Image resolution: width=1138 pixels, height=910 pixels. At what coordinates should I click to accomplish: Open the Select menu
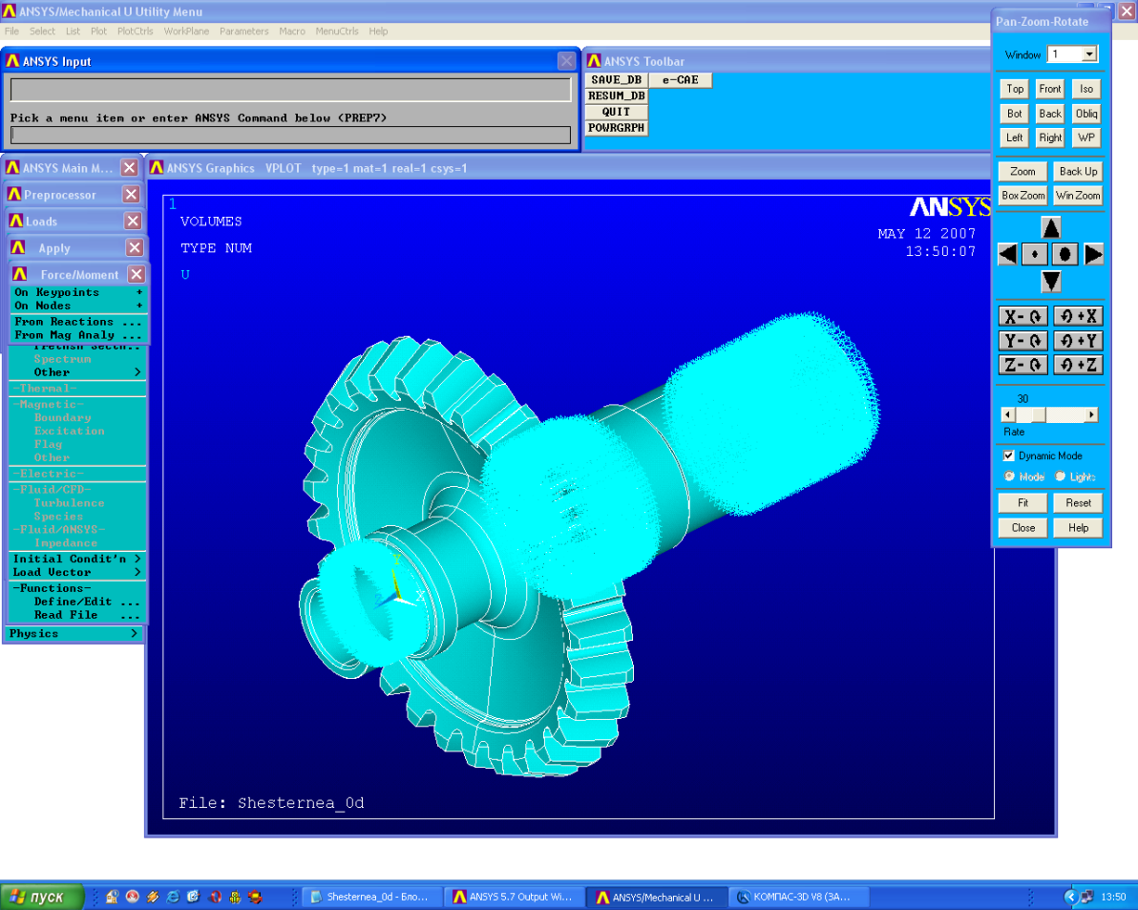(42, 32)
